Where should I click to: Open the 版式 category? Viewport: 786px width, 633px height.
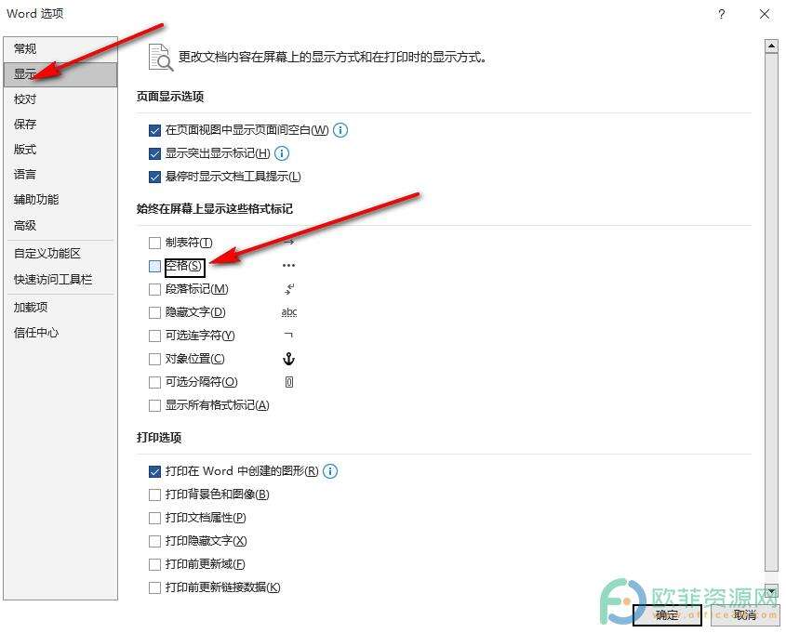coord(60,150)
